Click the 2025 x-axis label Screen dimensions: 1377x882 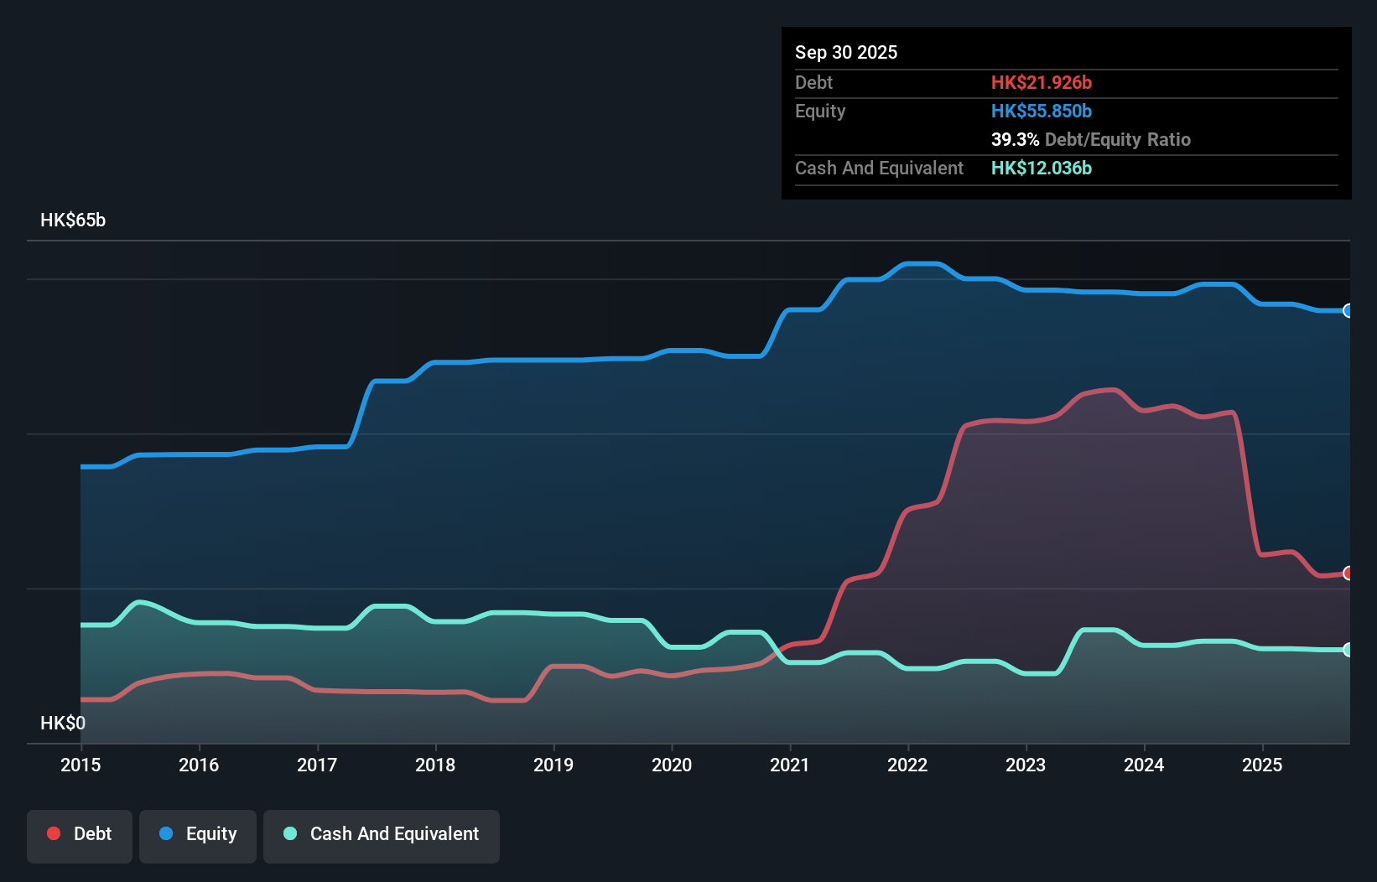1262,765
